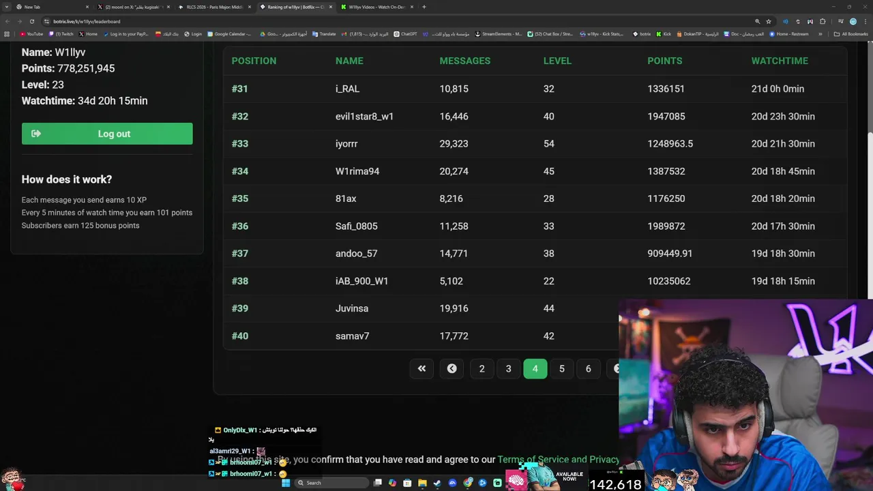The image size is (873, 491).
Task: Close the New Tab browser tab
Action: [87, 7]
